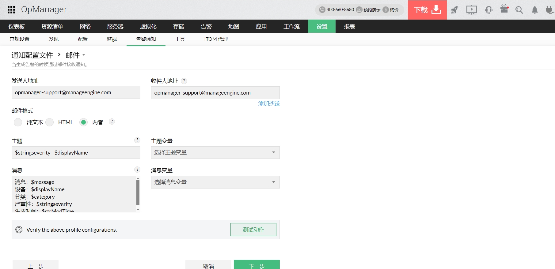Switch to 工具 tab
555x269 pixels.
coord(180,39)
